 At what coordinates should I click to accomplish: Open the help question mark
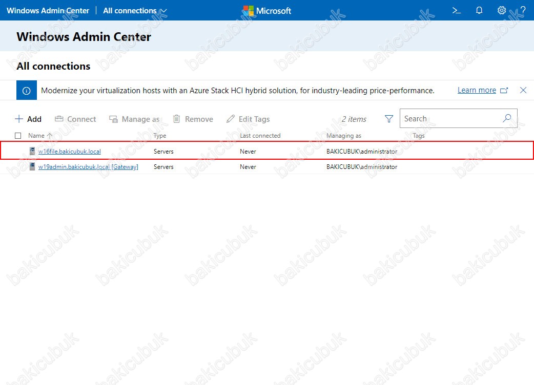(523, 11)
